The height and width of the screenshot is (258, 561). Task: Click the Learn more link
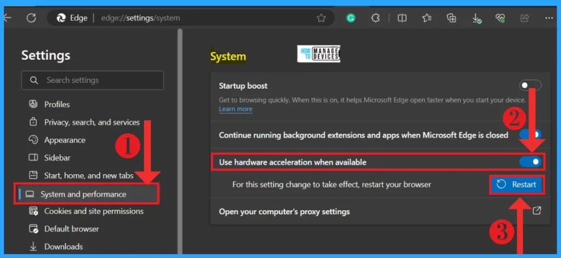[x=236, y=109]
